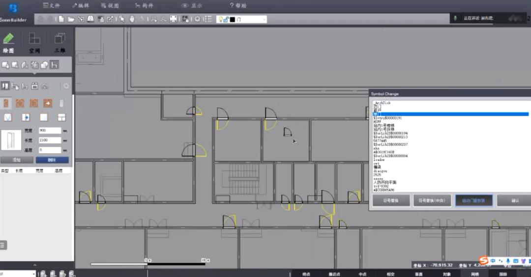Toggle the 网格 grid snap option

[x=474, y=274]
